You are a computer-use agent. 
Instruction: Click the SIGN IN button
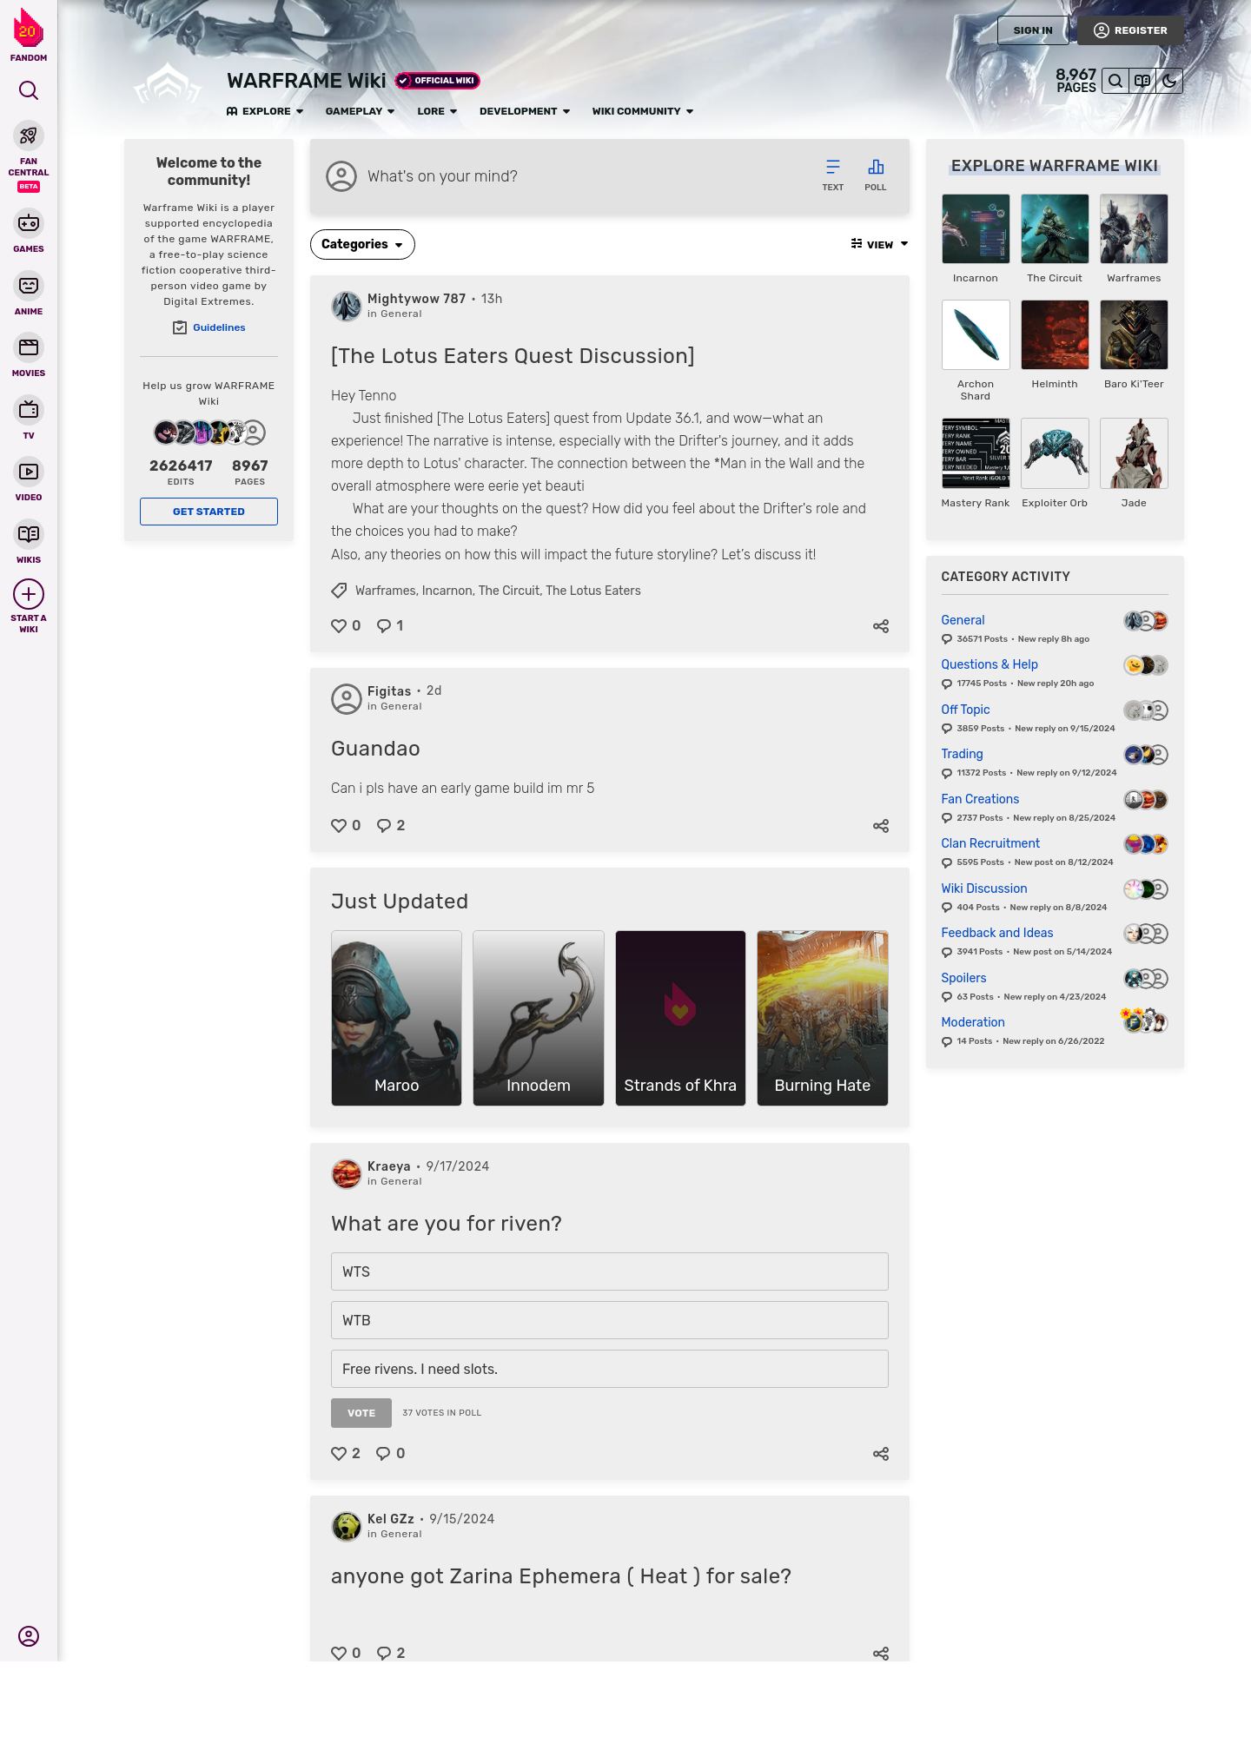[x=1033, y=30]
